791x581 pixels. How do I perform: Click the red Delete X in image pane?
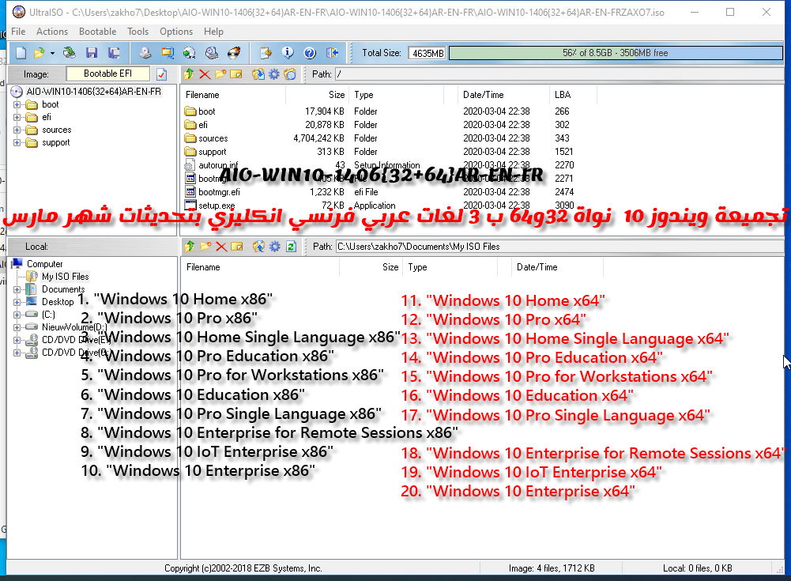click(205, 74)
